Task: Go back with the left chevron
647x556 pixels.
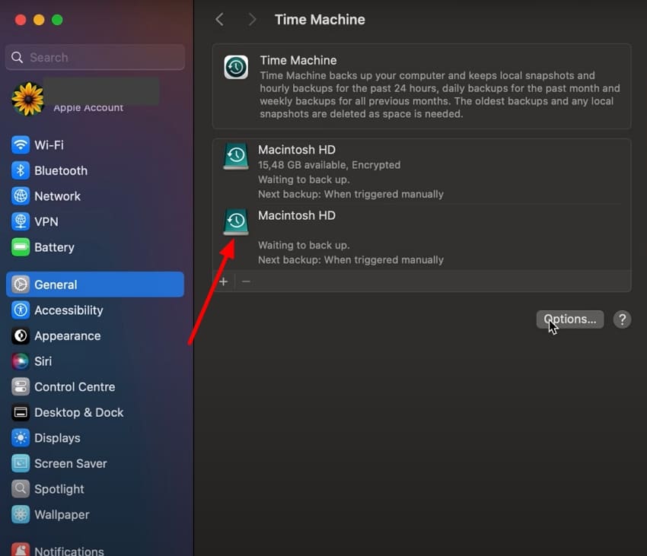Action: [220, 19]
